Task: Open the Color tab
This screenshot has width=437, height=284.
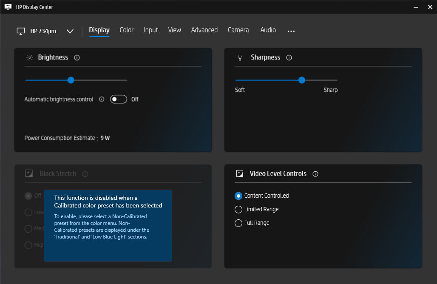Action: coord(127,30)
